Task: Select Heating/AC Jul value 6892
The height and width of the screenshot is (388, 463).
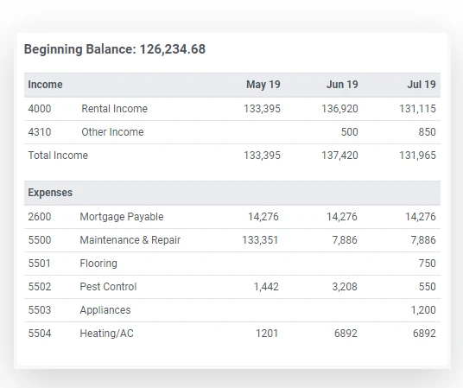Action: [424, 334]
